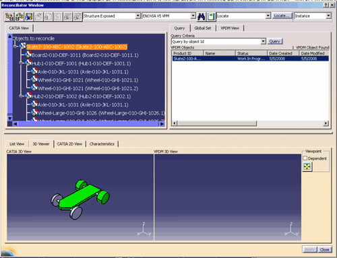Screen dimensions: 337x258
Task: Open the Query by object Id dropdown
Action: click(x=264, y=41)
